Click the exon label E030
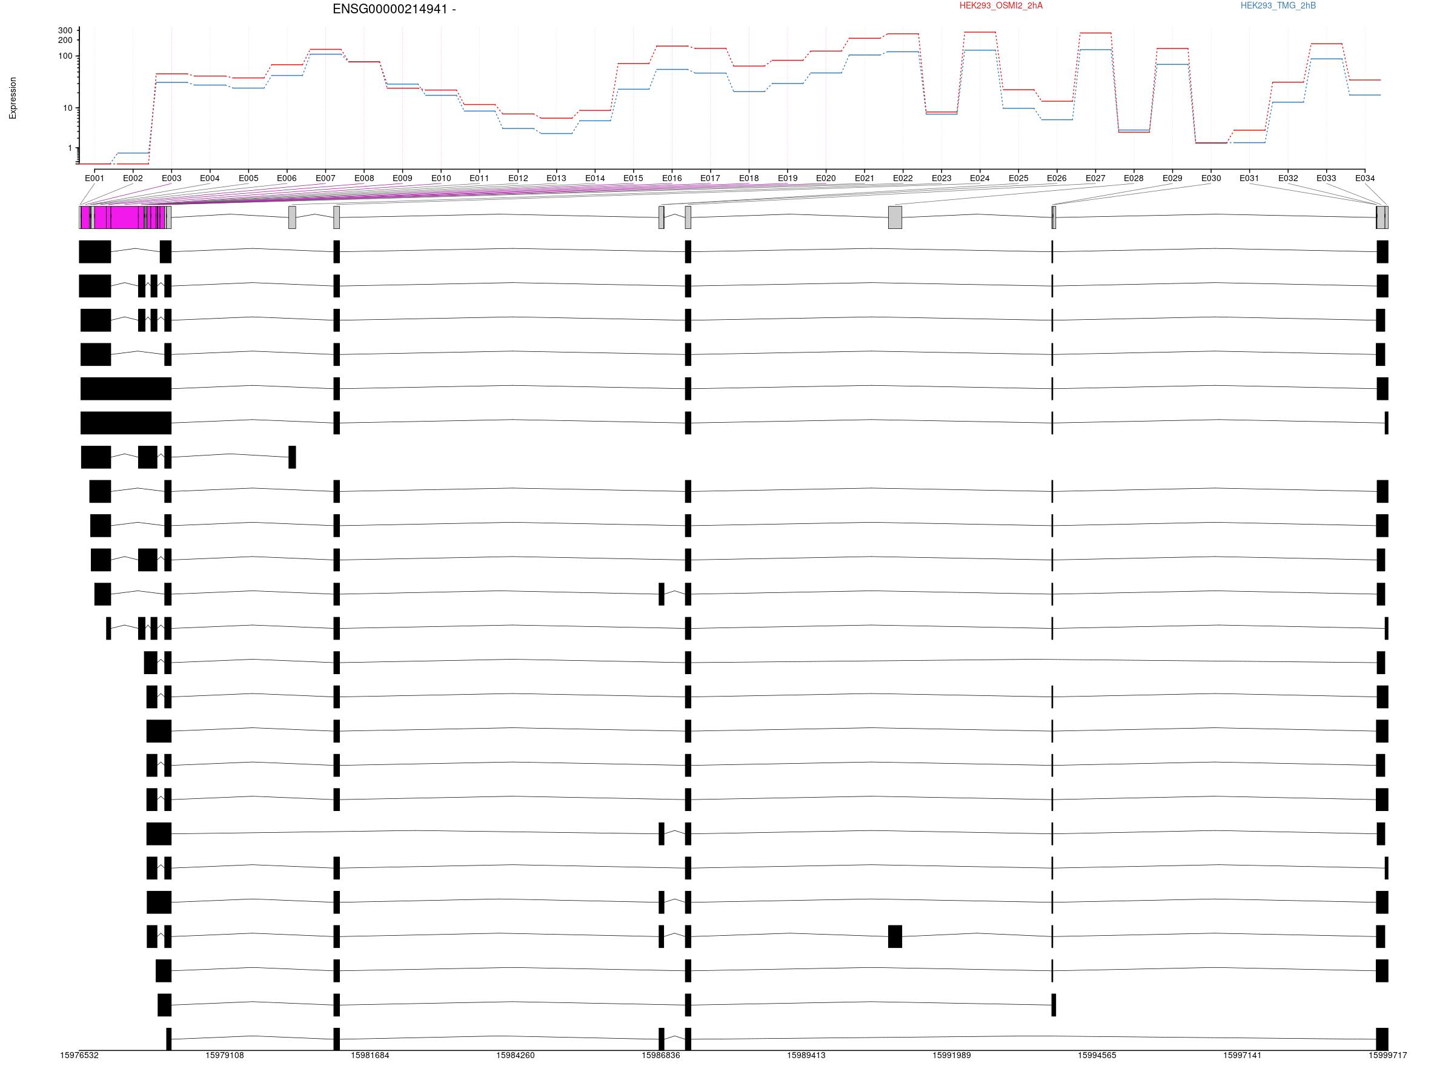 click(1210, 178)
